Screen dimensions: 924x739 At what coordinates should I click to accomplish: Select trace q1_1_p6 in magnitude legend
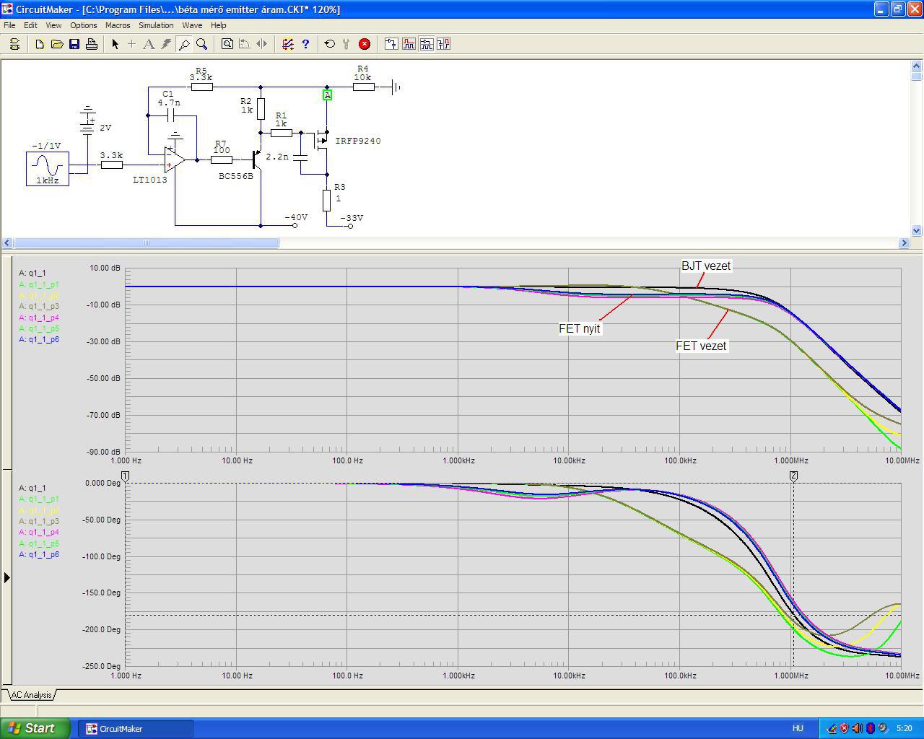(39, 340)
